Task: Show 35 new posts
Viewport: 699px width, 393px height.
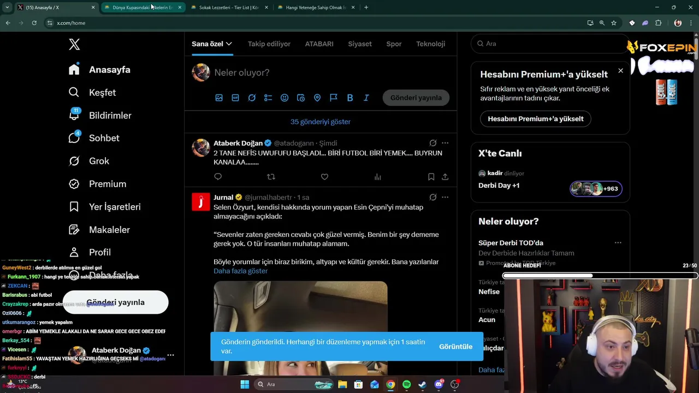Action: [321, 122]
